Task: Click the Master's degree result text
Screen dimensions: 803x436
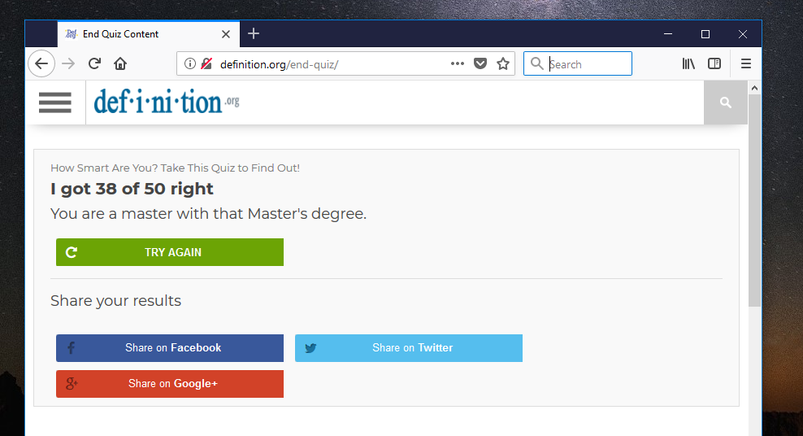Action: tap(208, 214)
